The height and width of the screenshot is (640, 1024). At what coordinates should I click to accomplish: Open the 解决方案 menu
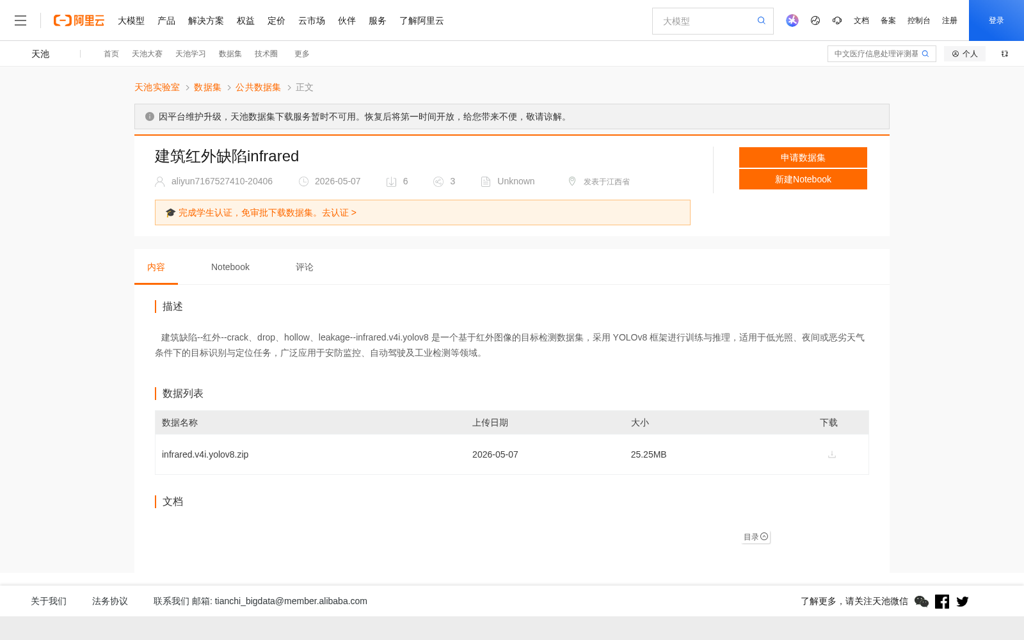[x=206, y=20]
